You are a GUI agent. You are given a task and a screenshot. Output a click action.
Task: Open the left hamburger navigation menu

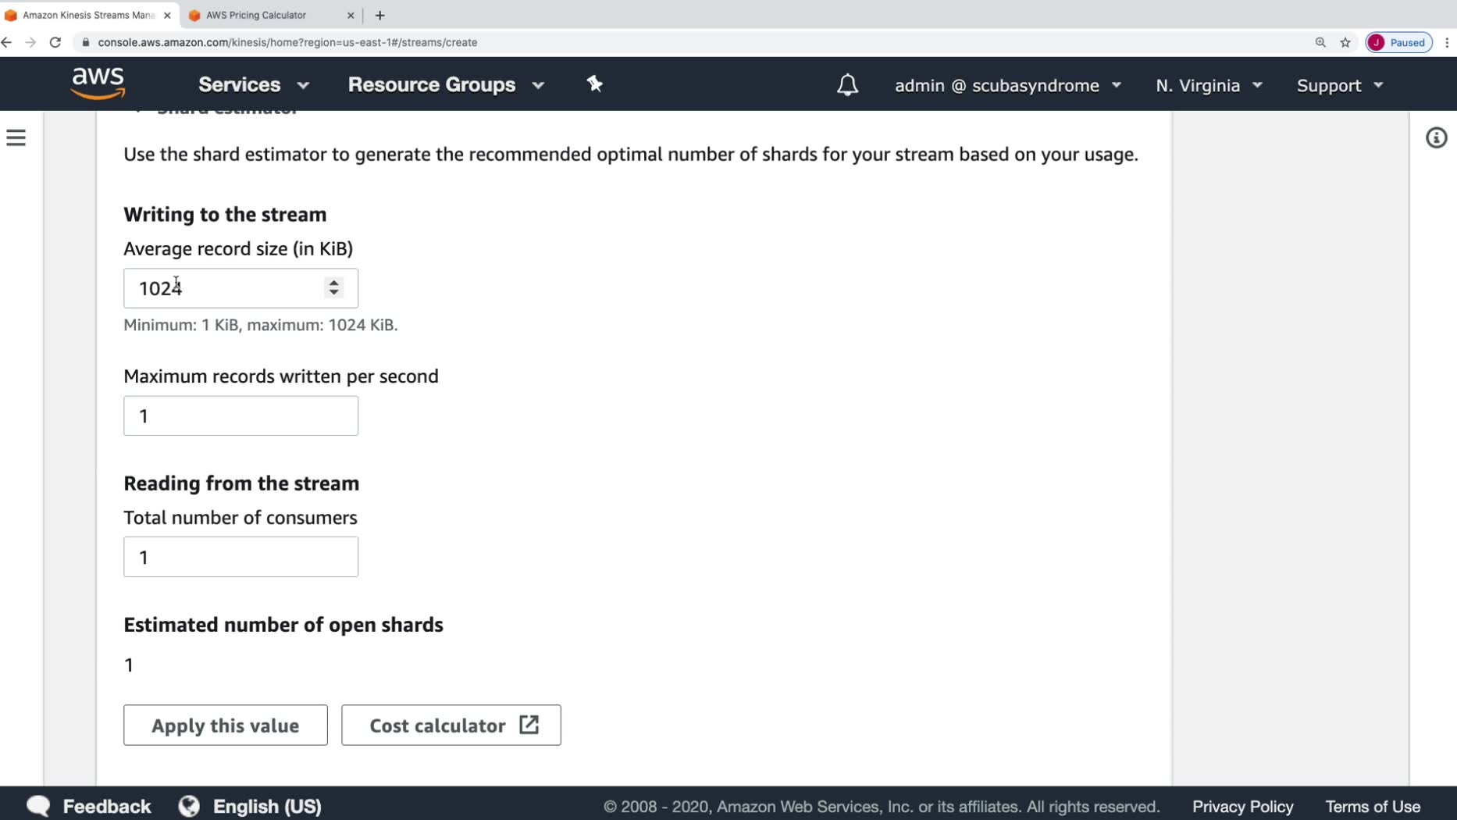click(16, 138)
